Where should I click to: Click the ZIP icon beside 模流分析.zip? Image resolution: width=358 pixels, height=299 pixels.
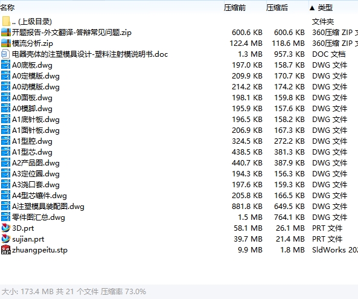[x=6, y=43]
